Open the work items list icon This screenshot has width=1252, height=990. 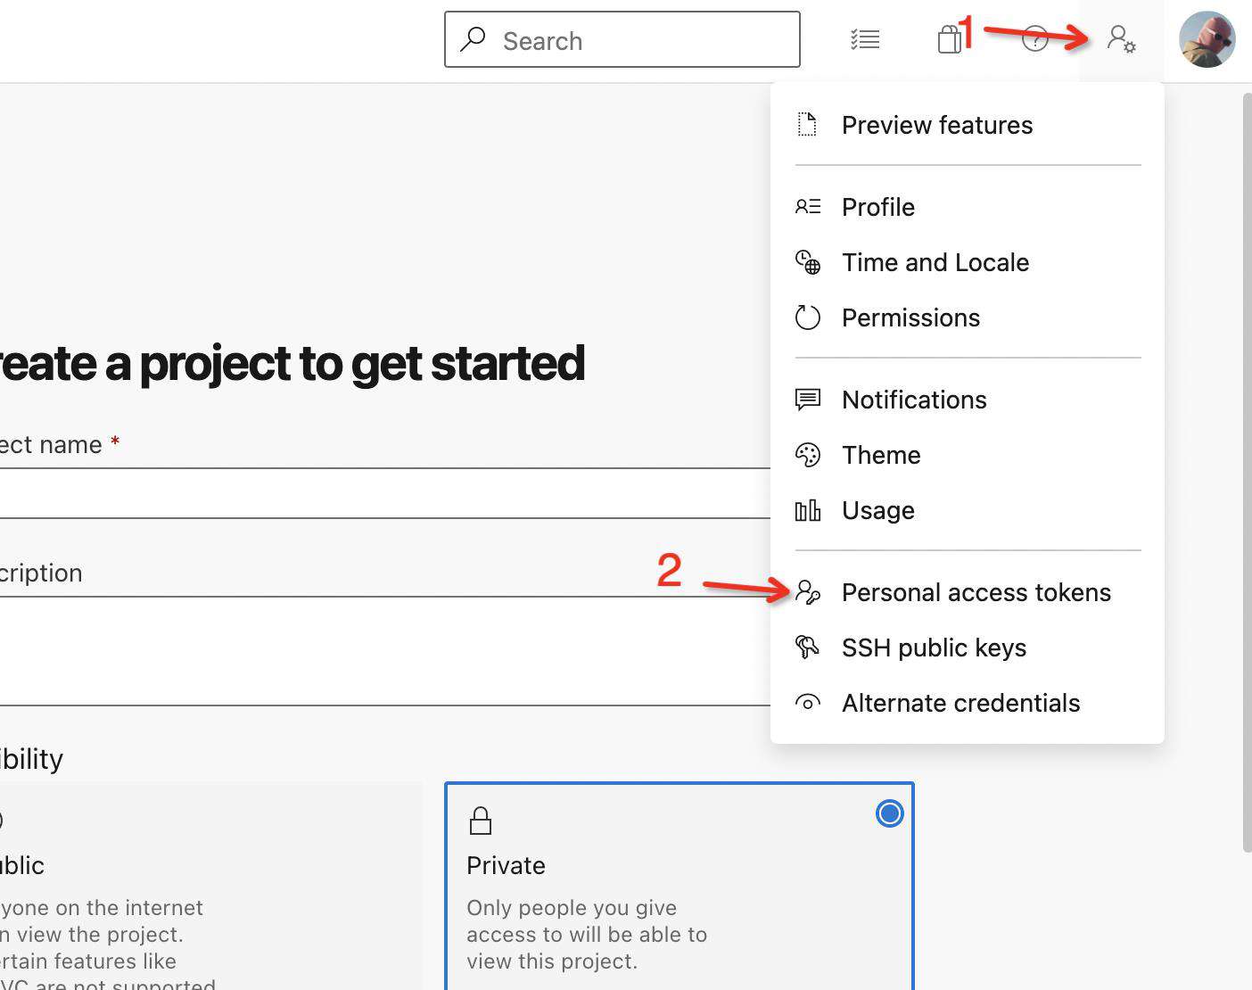865,39
